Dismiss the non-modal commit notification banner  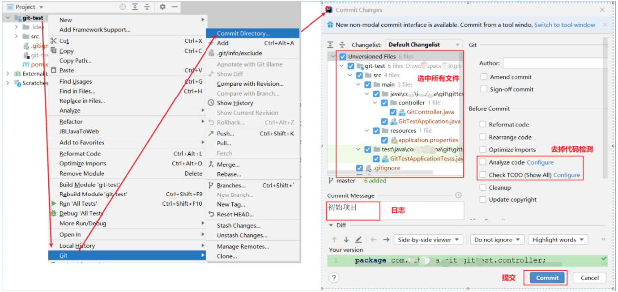click(x=605, y=25)
